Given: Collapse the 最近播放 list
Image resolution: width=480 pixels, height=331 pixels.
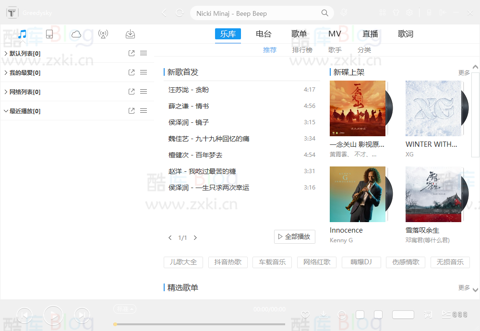Looking at the screenshot, I should click(x=6, y=111).
